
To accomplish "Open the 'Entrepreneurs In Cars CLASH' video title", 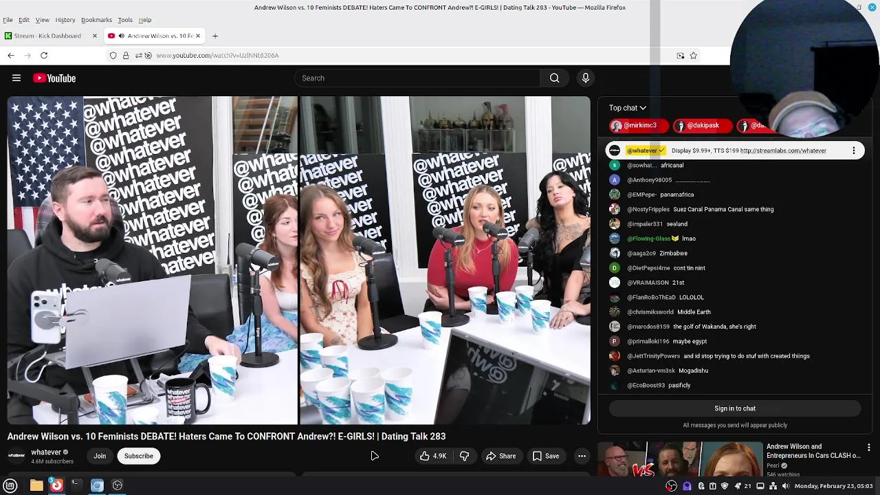I will click(x=813, y=451).
